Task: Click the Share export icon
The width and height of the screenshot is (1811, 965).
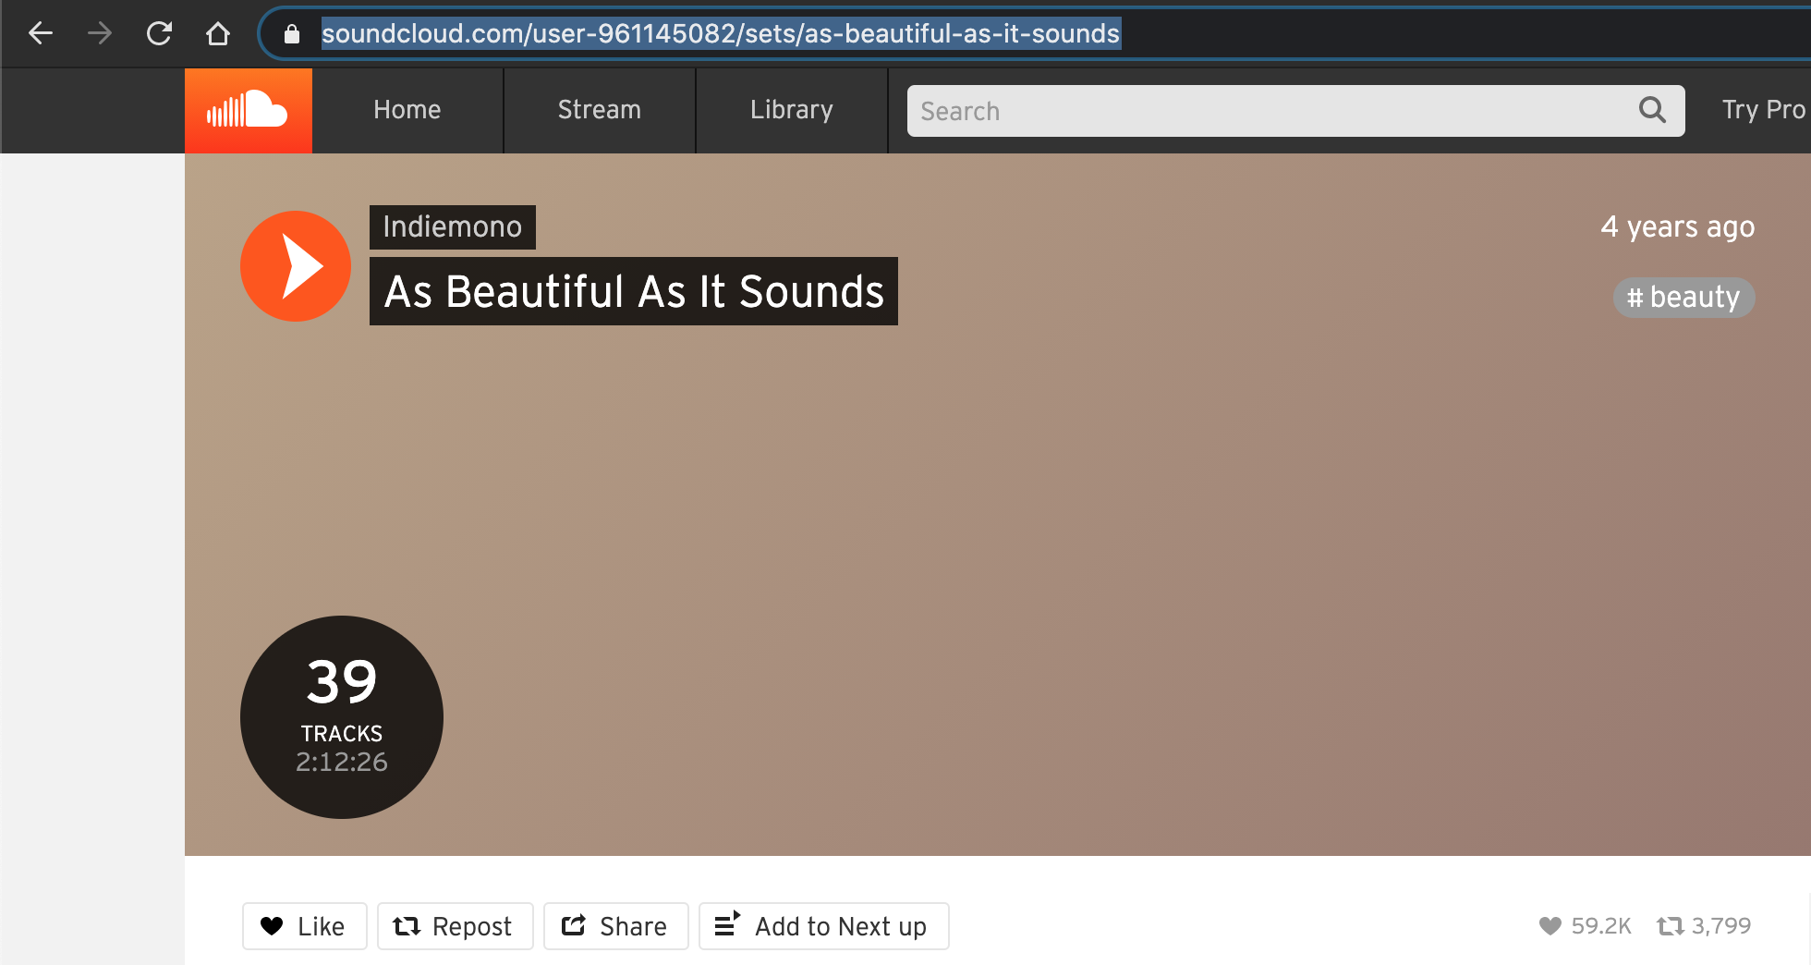Action: pos(574,925)
